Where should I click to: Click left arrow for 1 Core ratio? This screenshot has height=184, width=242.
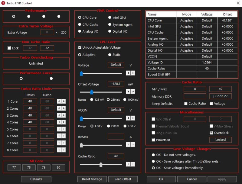point(59,101)
